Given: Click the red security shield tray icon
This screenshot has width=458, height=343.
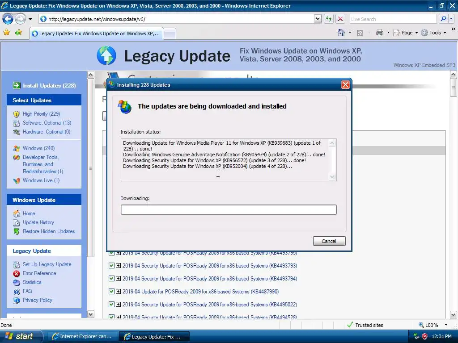Looking at the screenshot, I should coord(425,336).
